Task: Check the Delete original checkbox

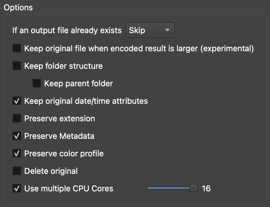Action: pyautogui.click(x=17, y=171)
